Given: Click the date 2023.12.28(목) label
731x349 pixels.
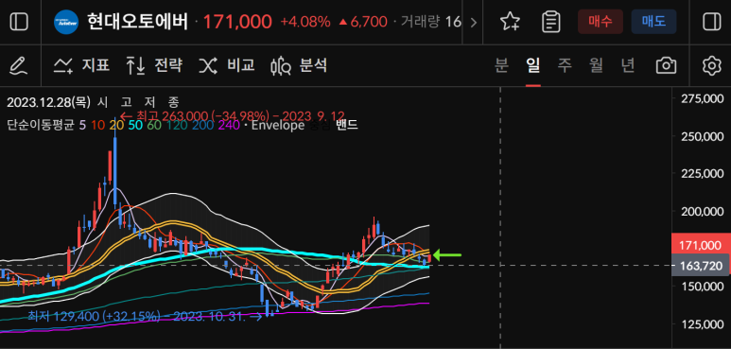Looking at the screenshot, I should pos(48,102).
